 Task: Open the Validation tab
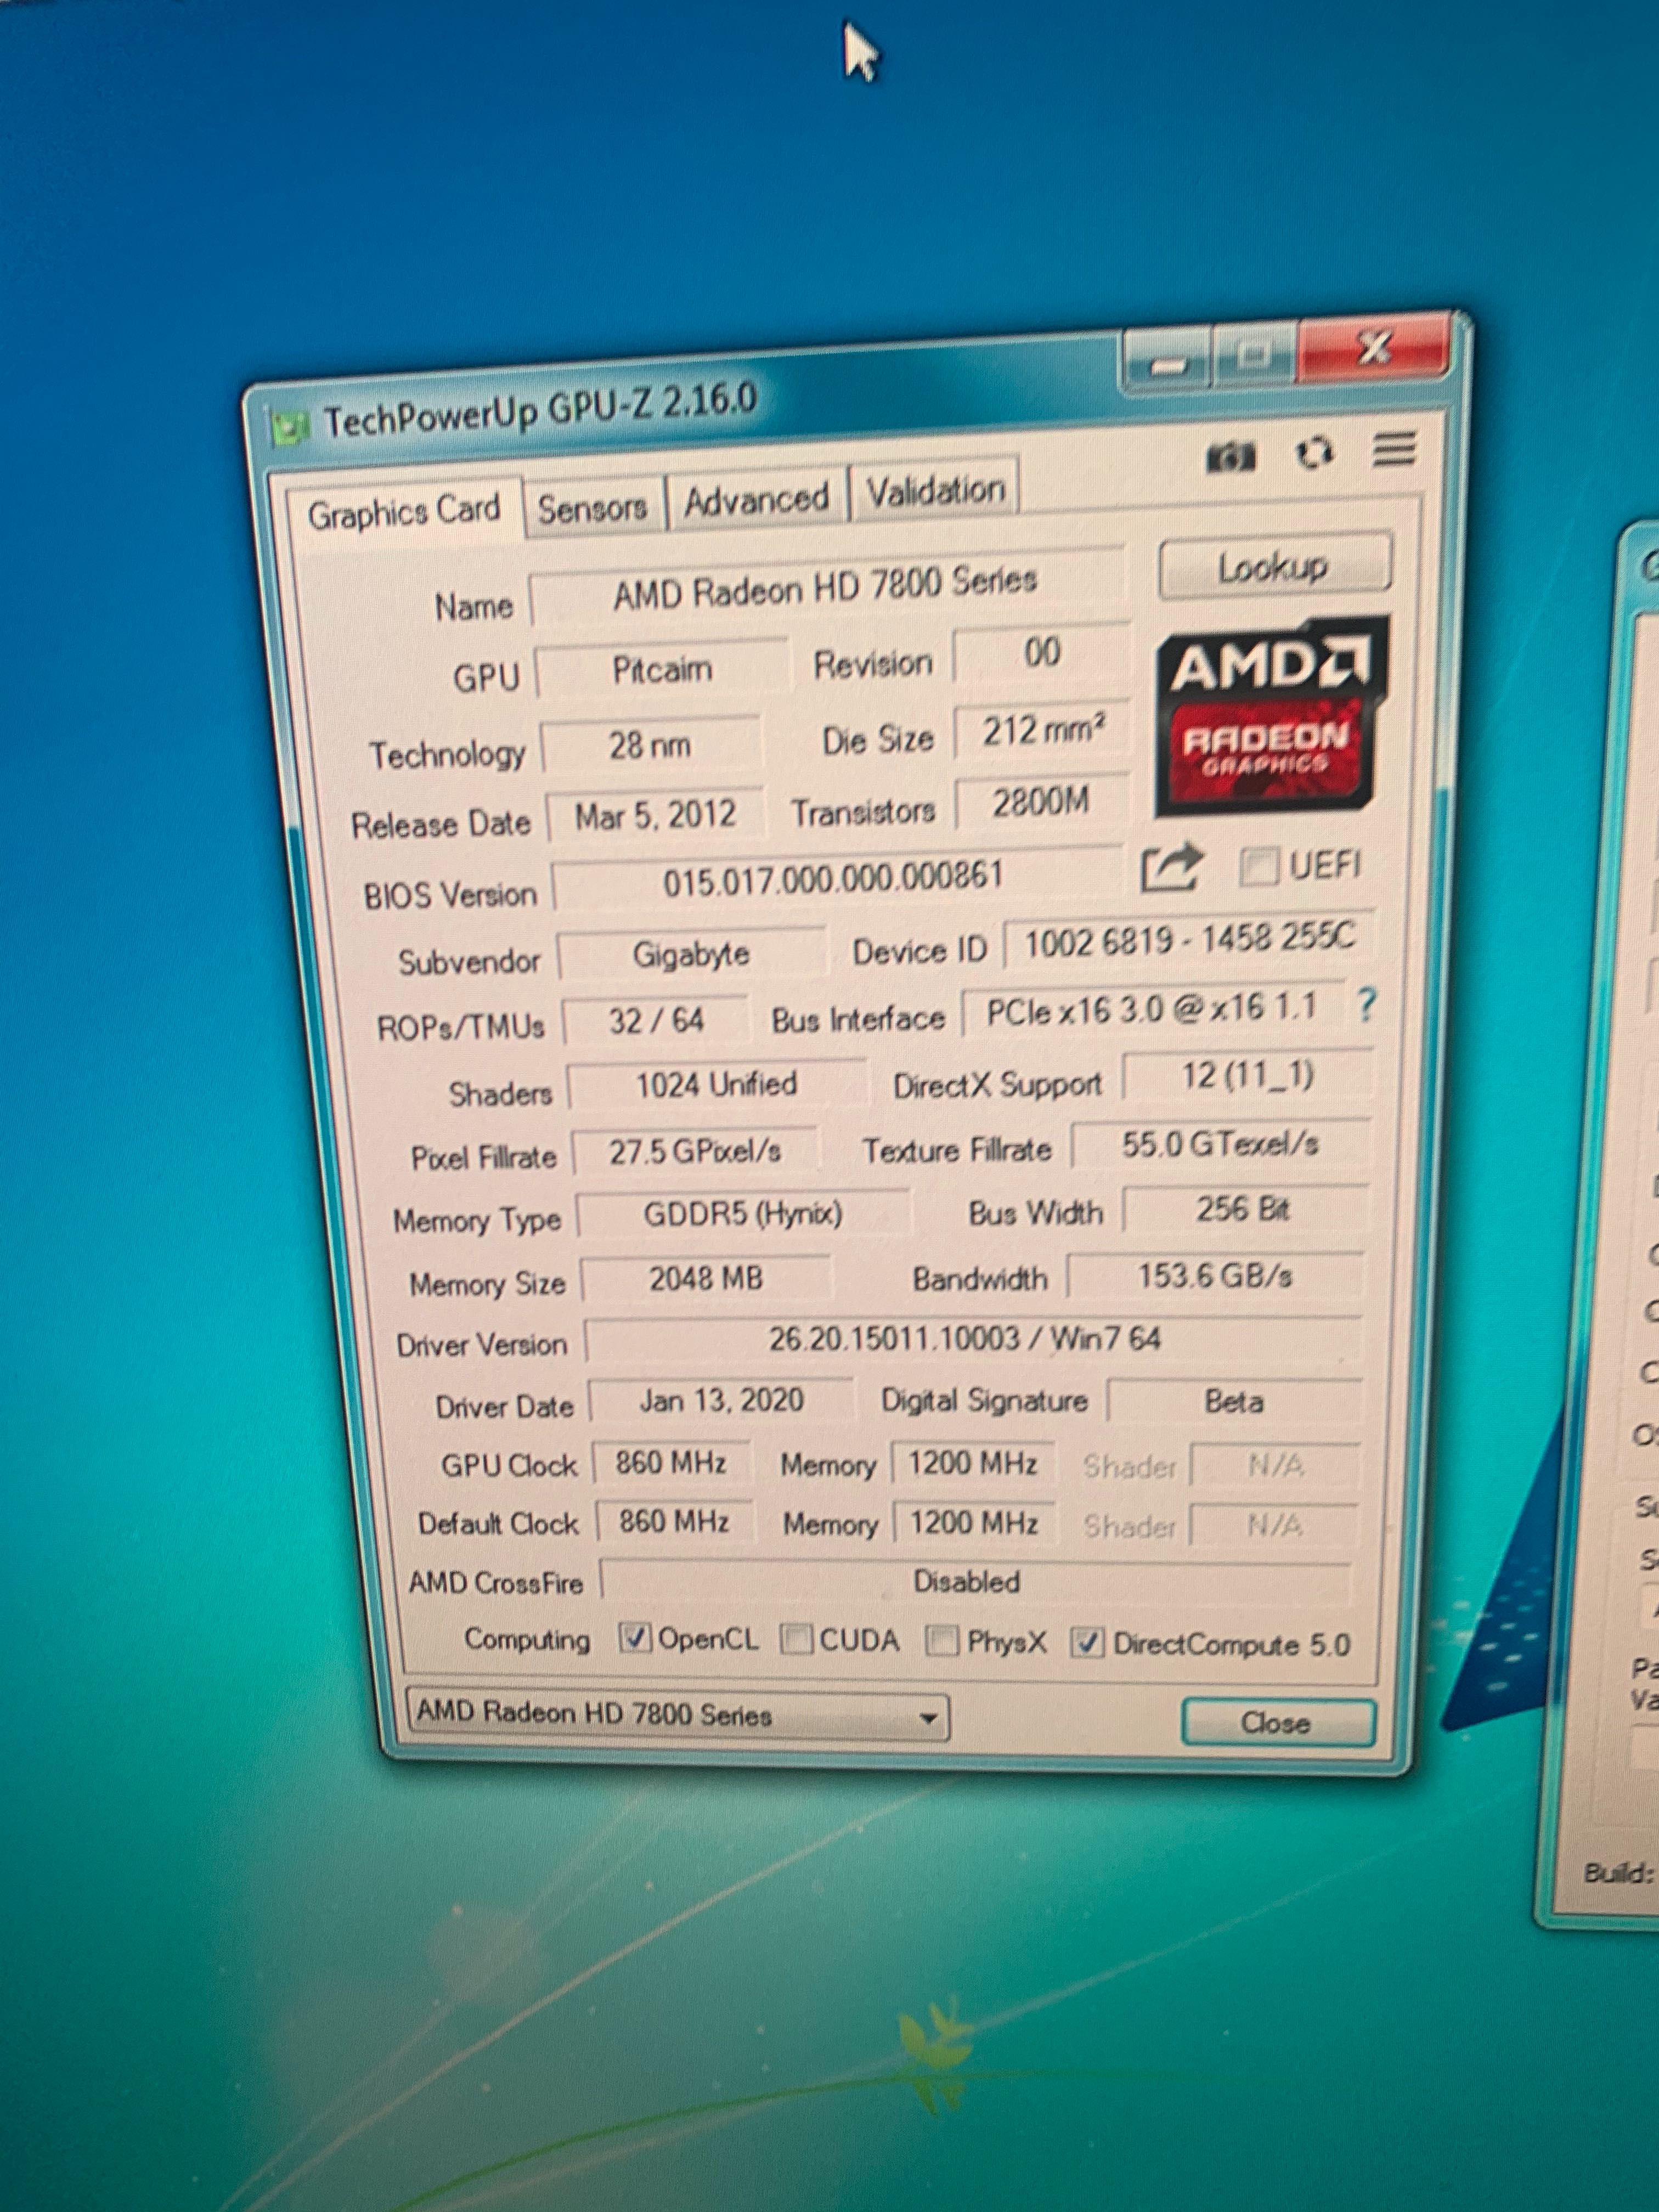[935, 490]
